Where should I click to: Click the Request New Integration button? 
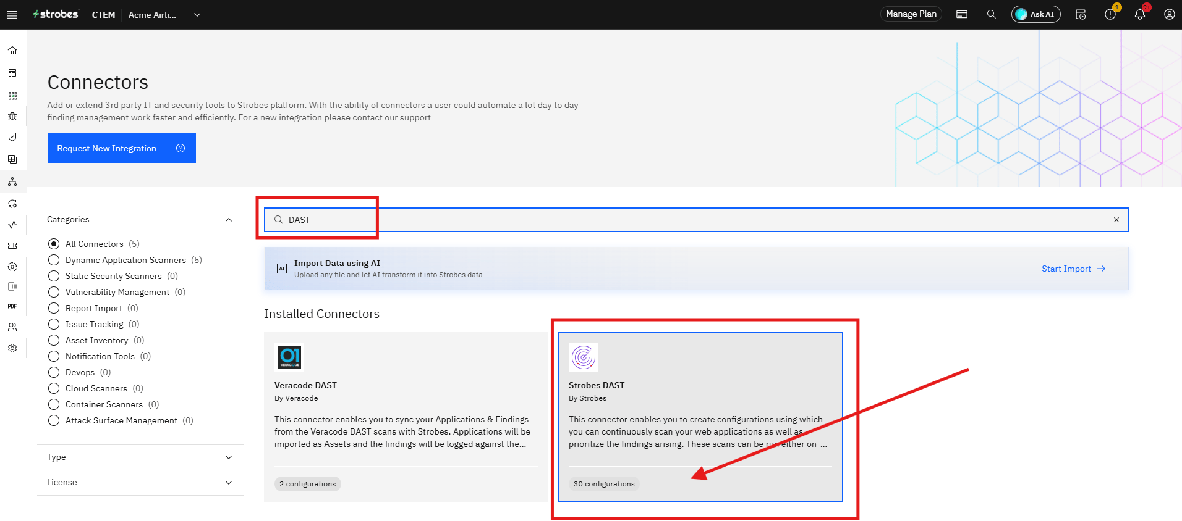point(122,148)
